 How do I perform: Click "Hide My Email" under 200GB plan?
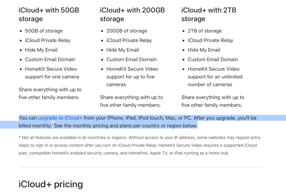[123, 50]
